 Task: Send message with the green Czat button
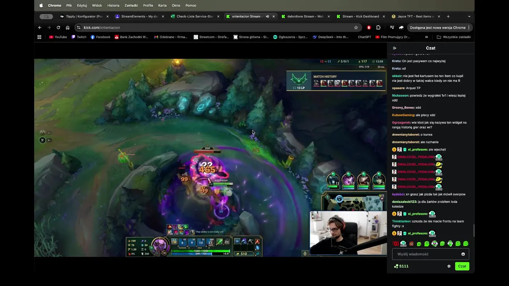coord(462,266)
